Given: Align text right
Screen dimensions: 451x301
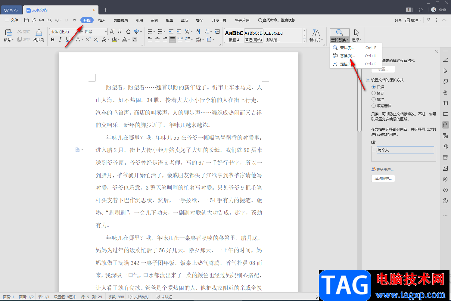Looking at the screenshot, I should point(165,39).
